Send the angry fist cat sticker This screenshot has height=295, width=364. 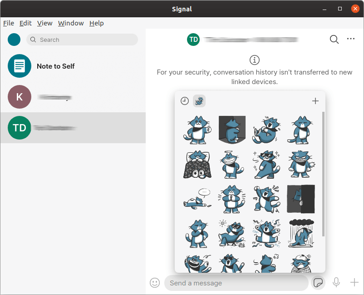point(301,165)
